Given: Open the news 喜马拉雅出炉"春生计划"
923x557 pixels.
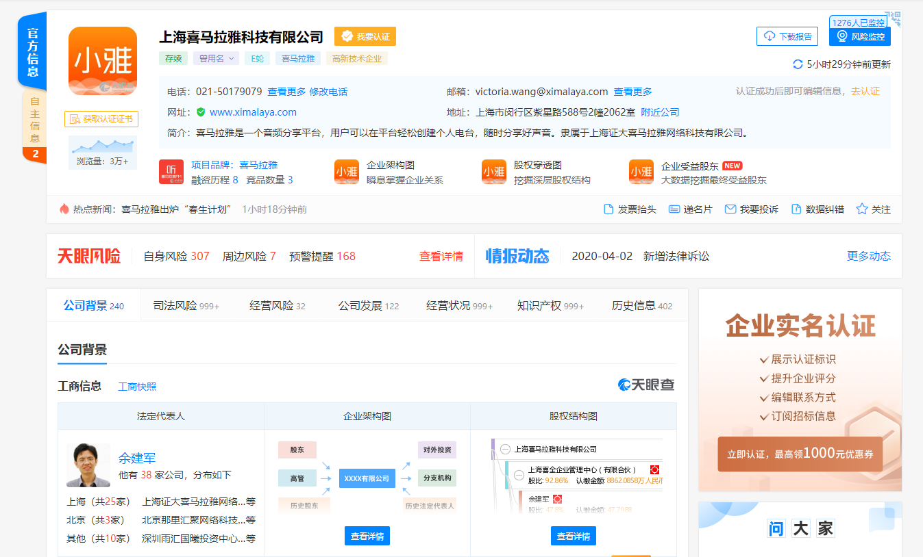Looking at the screenshot, I should [x=177, y=209].
